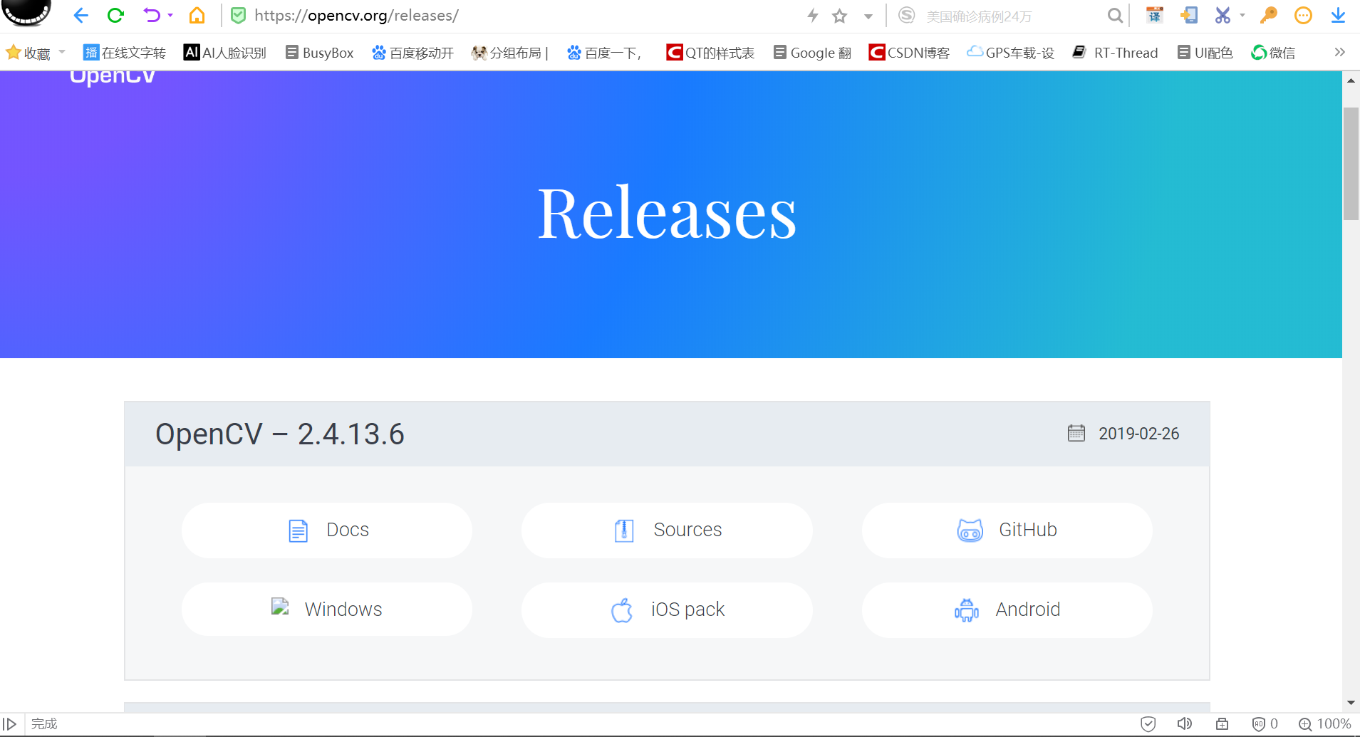1360x737 pixels.
Task: Click the yellow chat bubble icon
Action: [x=1303, y=15]
